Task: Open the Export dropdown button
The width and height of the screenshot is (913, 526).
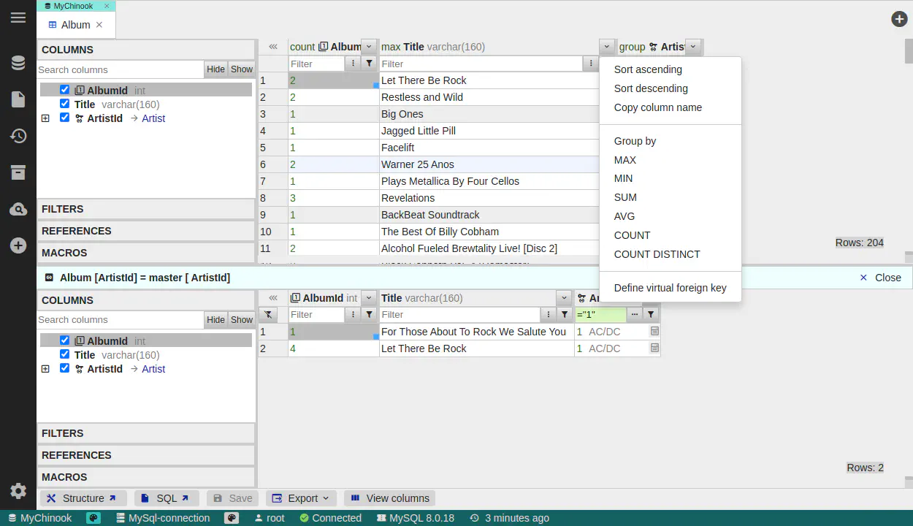Action: pyautogui.click(x=302, y=498)
